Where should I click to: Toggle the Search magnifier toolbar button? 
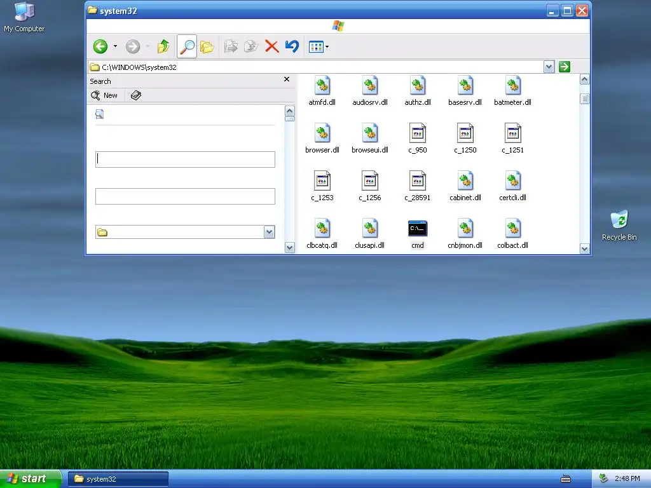(186, 46)
